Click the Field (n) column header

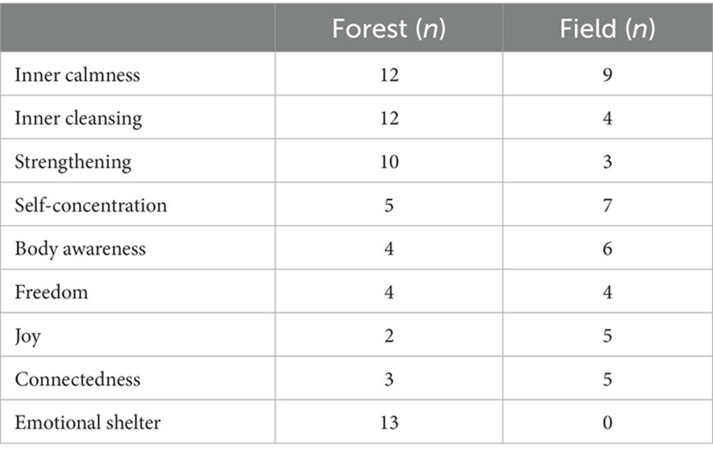607,29
